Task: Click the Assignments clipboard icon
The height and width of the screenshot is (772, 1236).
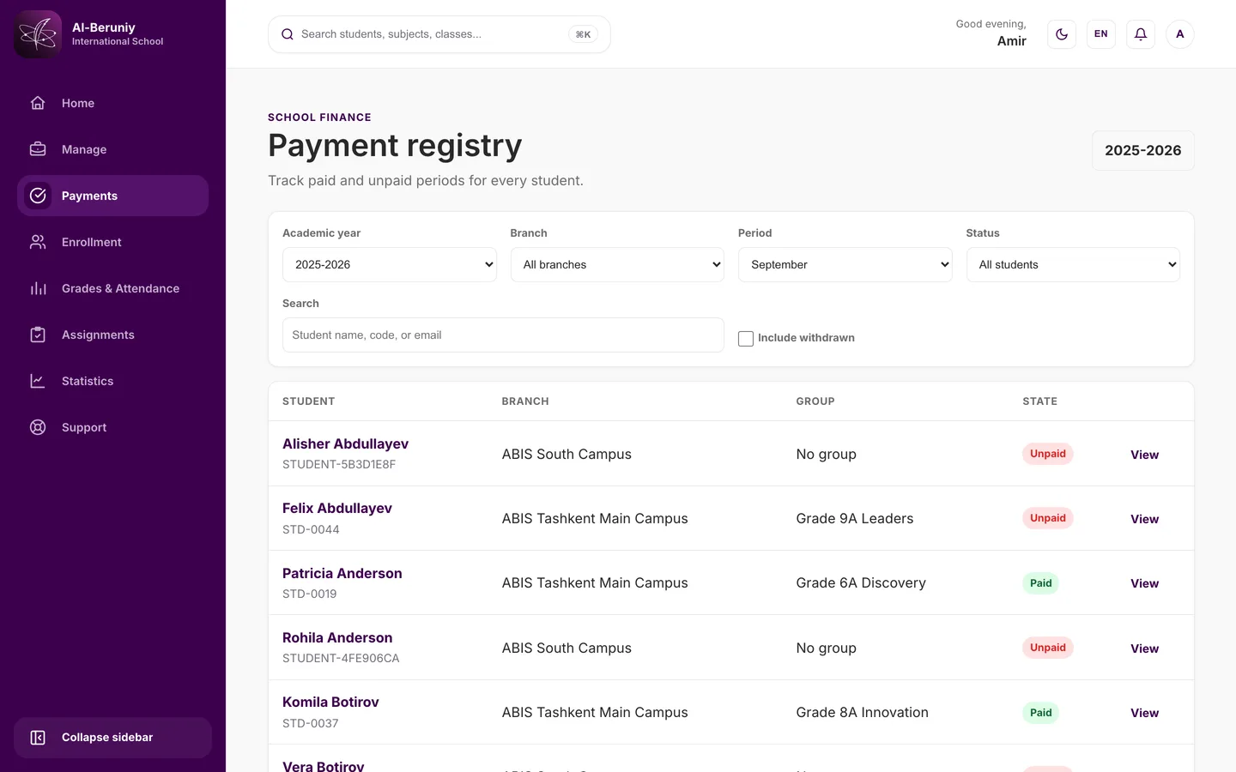Action: coord(38,335)
